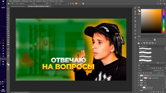Align text right in options bar

tap(73, 4)
